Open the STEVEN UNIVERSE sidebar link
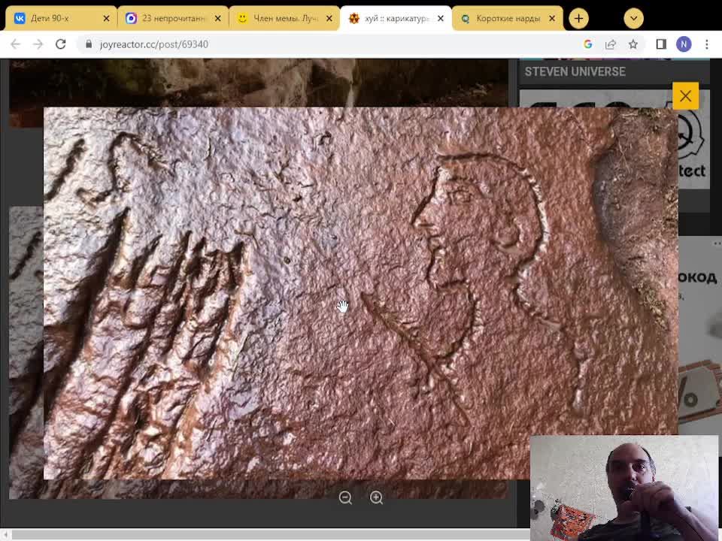Screen dimensions: 722x541 575,72
